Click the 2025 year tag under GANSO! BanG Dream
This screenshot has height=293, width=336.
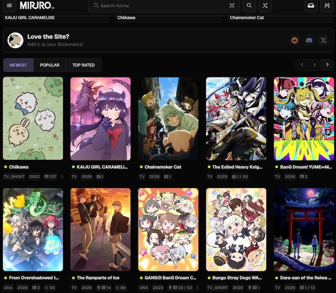pyautogui.click(x=158, y=288)
